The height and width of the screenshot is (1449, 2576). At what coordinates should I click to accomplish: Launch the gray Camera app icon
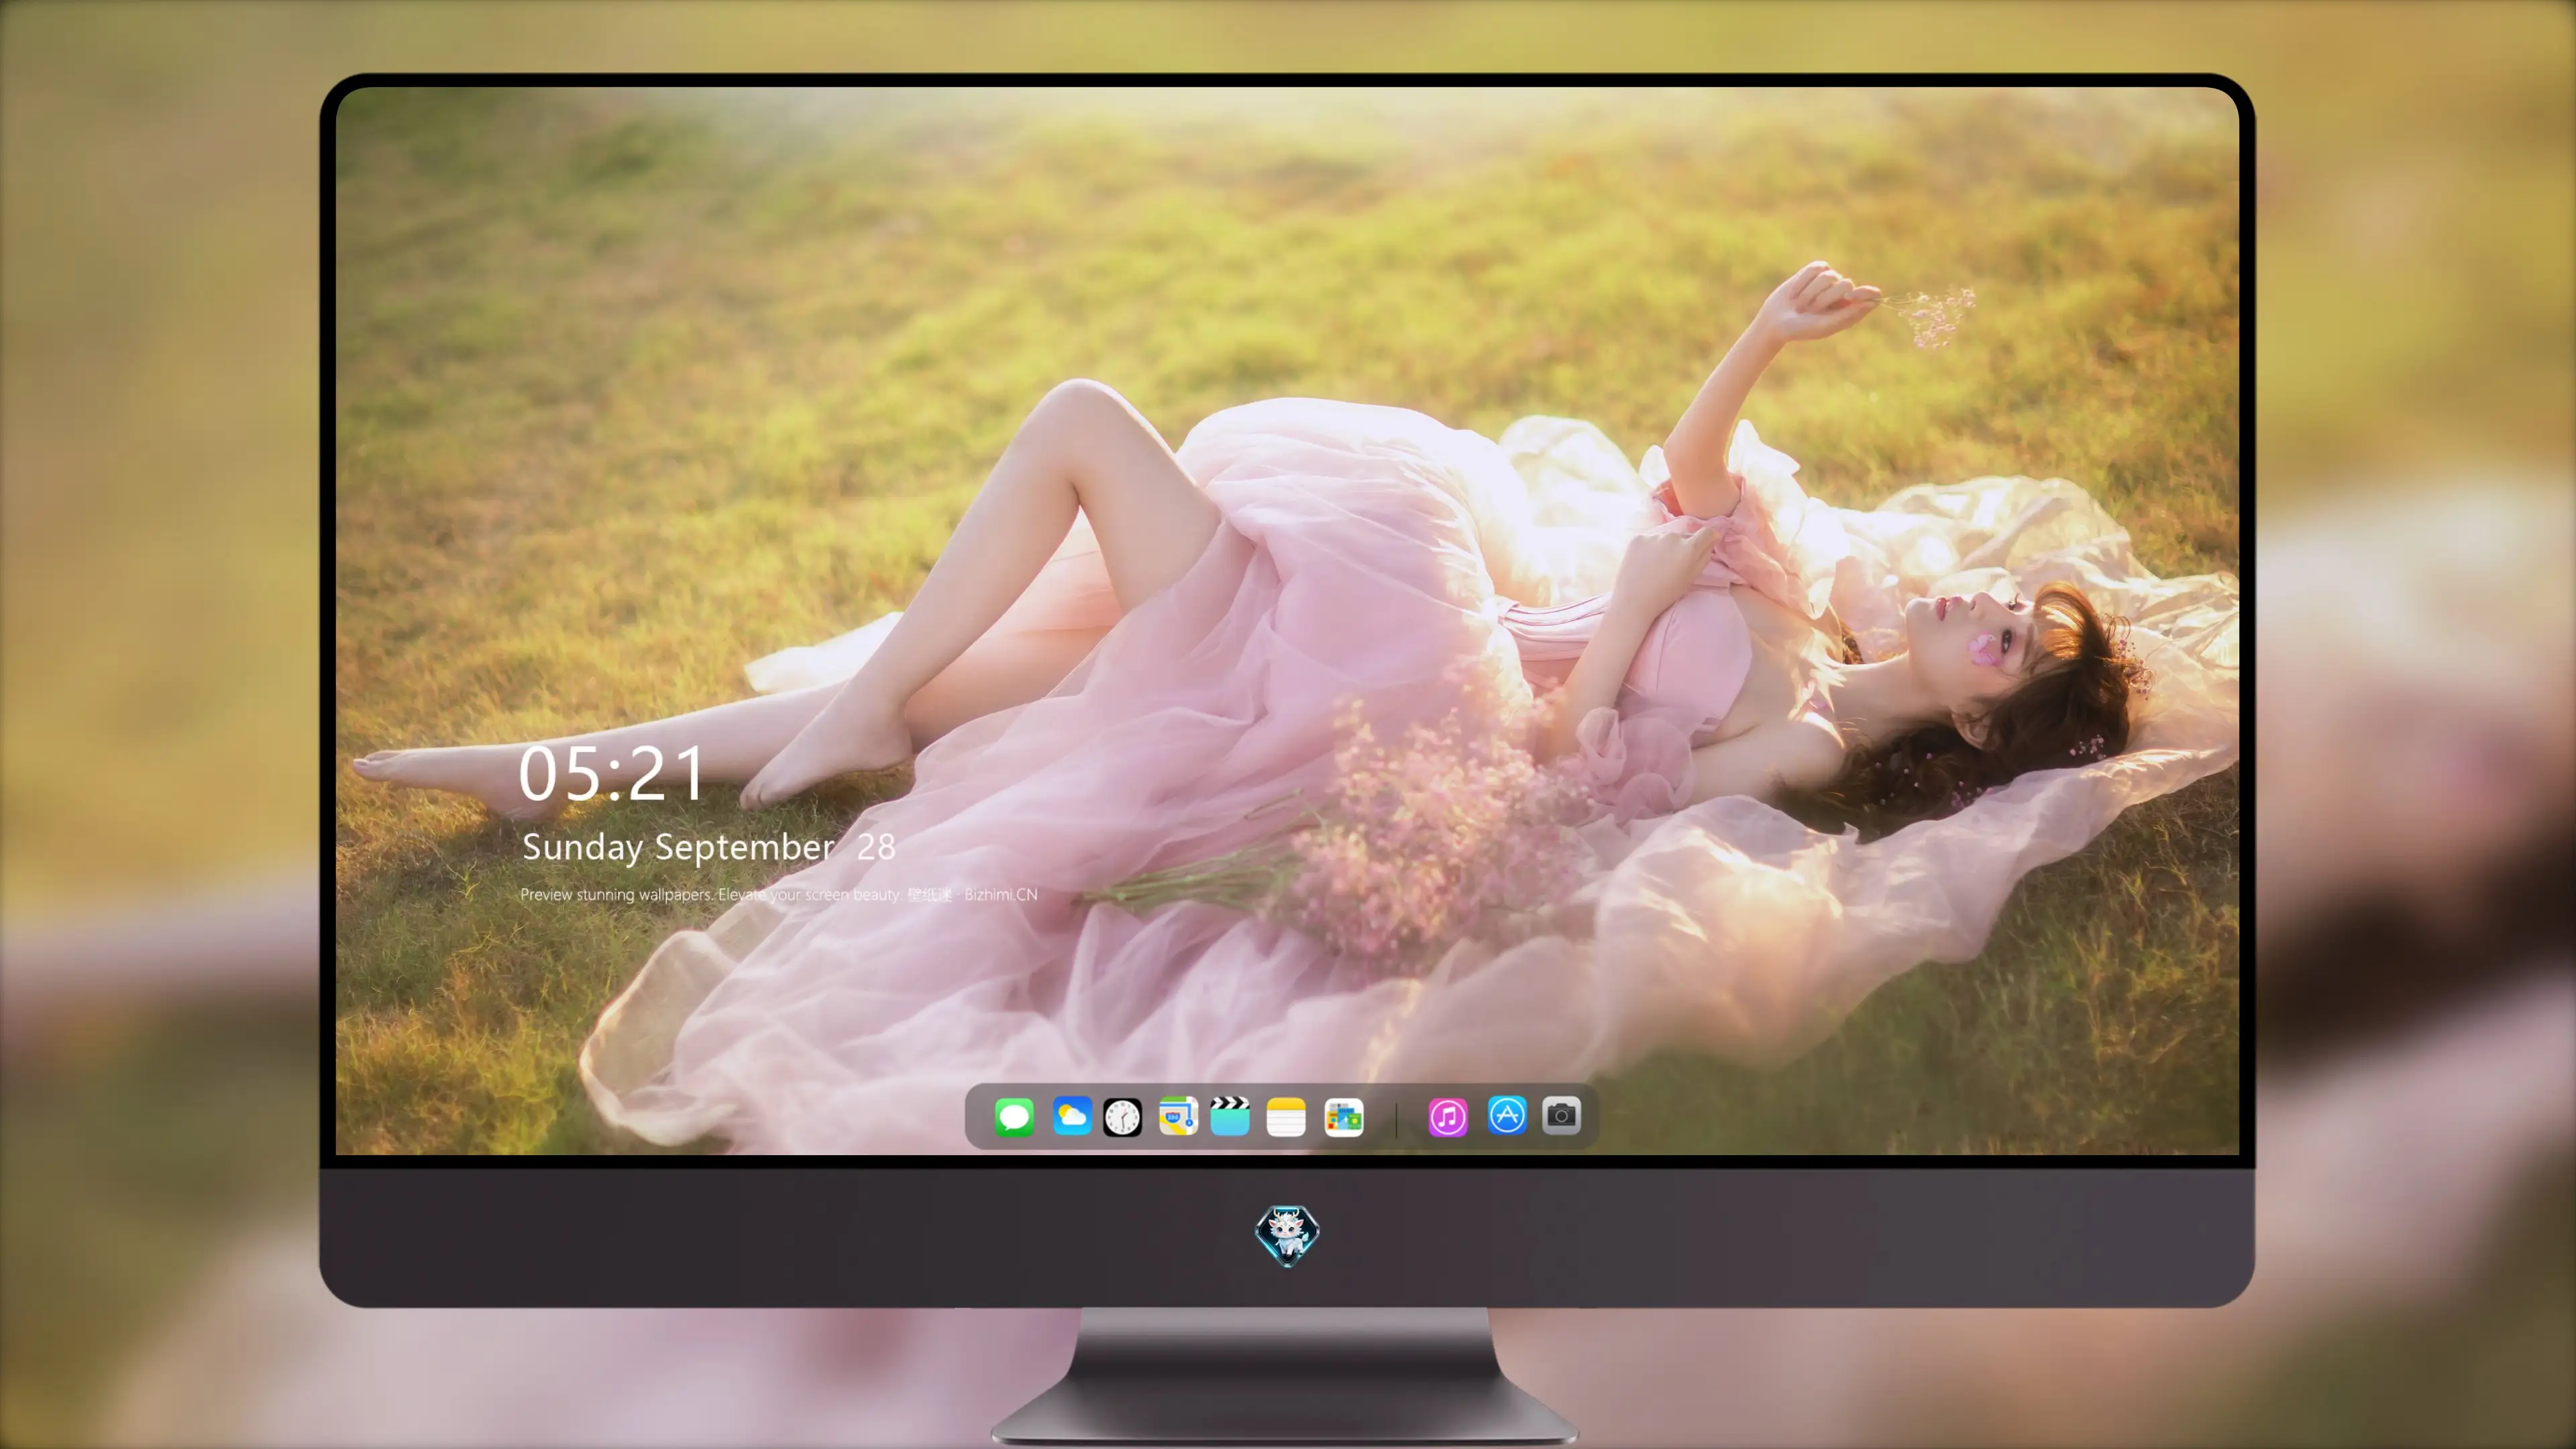(1561, 1115)
